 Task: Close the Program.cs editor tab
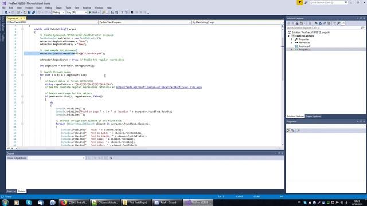pos(24,18)
